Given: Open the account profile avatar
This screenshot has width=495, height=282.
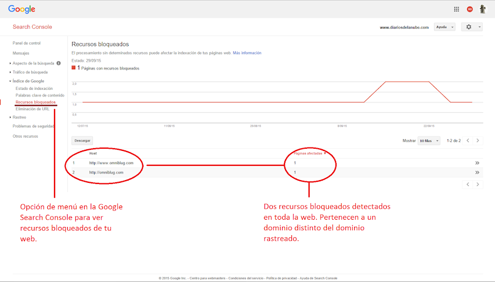Looking at the screenshot, I should [483, 9].
